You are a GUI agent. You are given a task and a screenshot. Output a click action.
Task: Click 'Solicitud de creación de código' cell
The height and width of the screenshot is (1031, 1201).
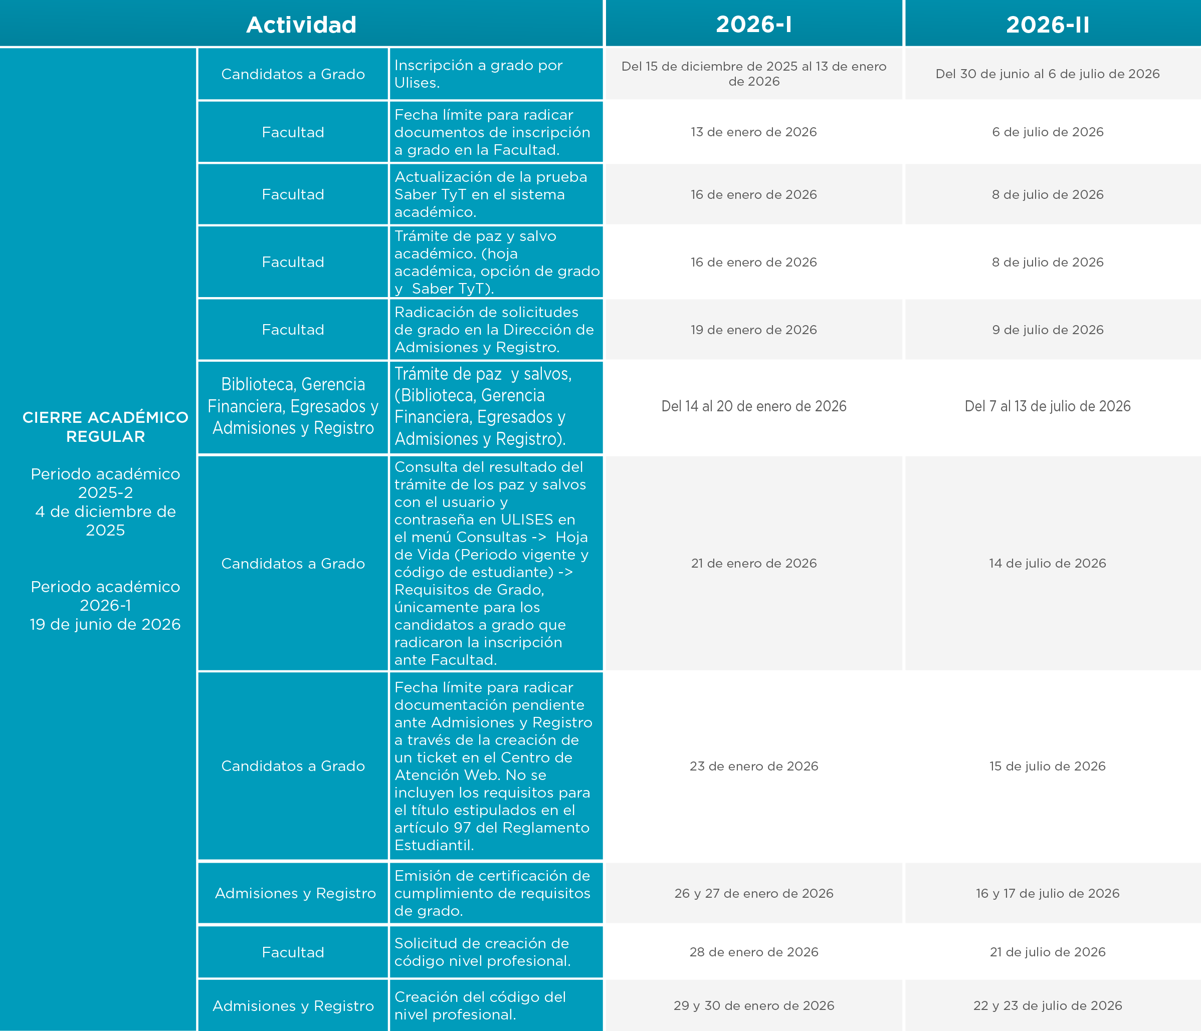click(x=496, y=952)
